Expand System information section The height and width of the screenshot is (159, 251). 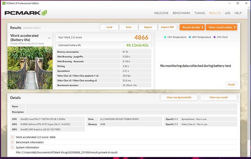tap(12, 147)
